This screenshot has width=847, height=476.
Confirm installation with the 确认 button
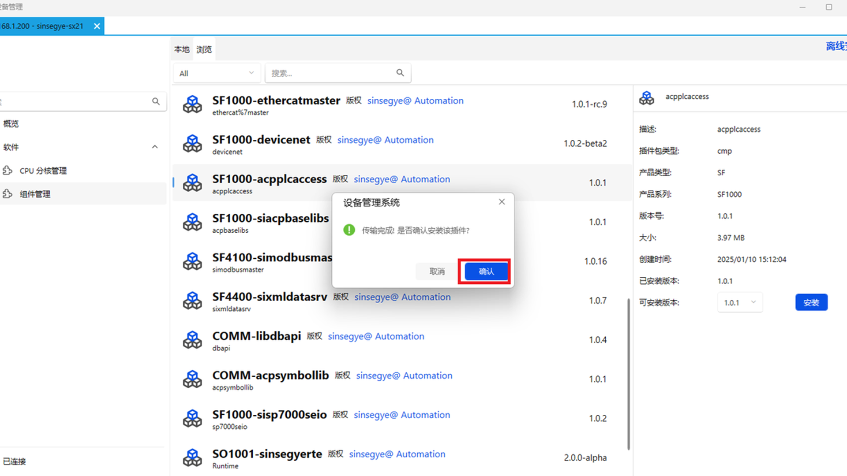[486, 271]
